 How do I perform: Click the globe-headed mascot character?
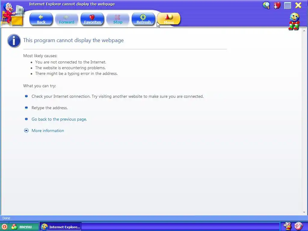(x=294, y=21)
